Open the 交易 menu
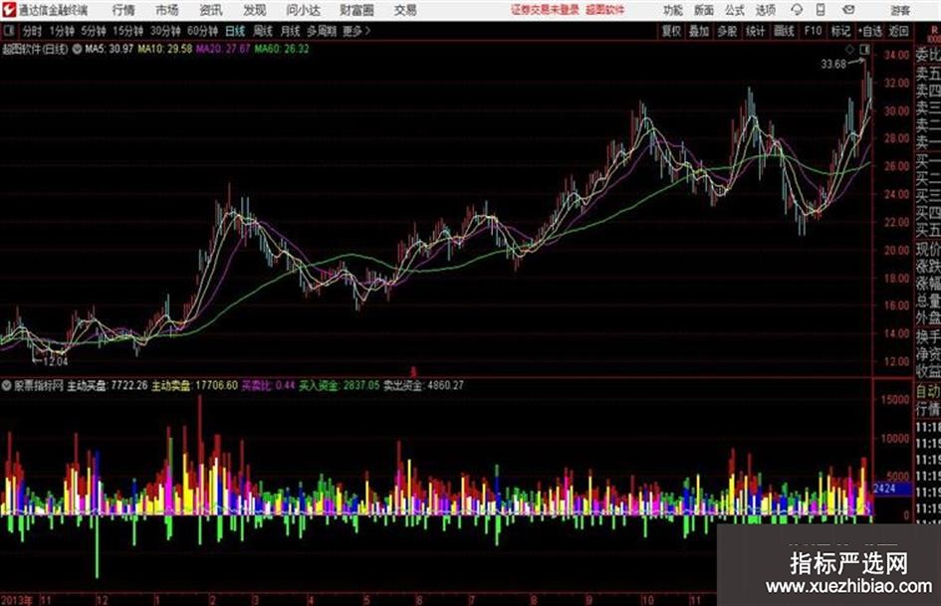941x606 pixels. tap(405, 10)
